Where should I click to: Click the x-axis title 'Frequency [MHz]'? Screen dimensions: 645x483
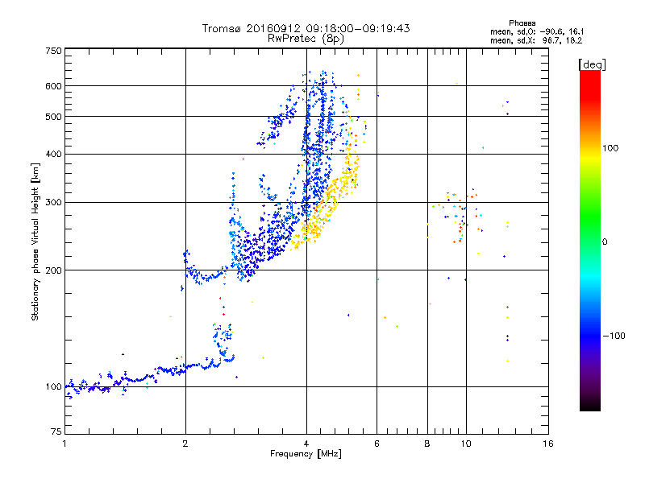coord(306,454)
